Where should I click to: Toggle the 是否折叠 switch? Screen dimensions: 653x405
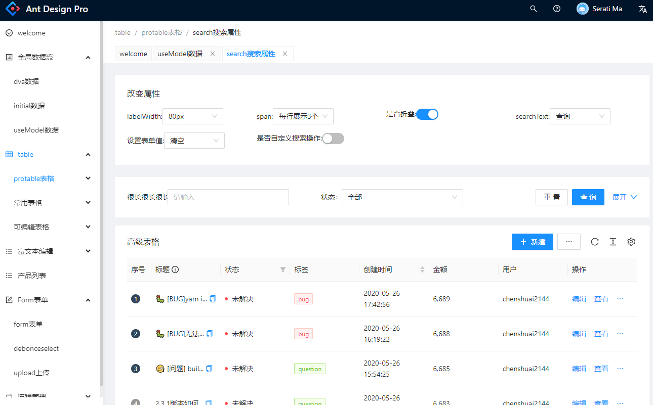(x=427, y=114)
